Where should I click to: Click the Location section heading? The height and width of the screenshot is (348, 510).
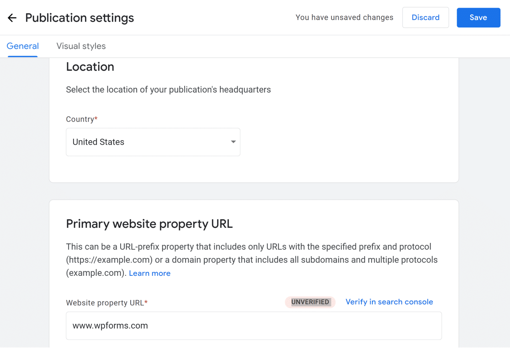click(x=90, y=67)
